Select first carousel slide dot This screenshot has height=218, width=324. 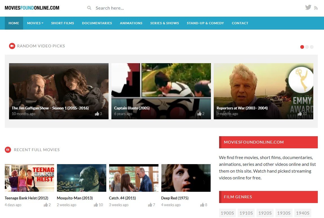click(302, 47)
